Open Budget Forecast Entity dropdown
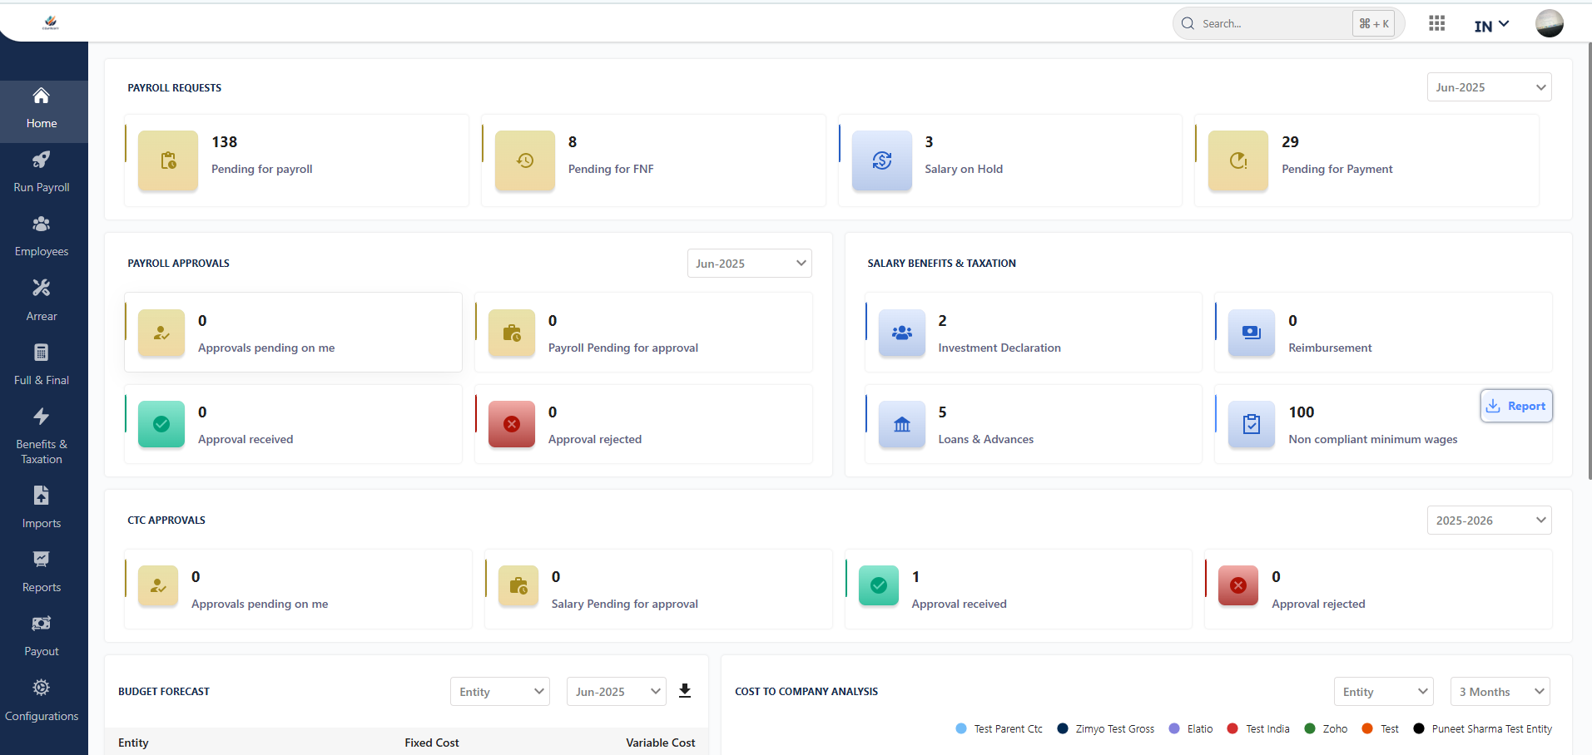The height and width of the screenshot is (755, 1592). pos(500,692)
